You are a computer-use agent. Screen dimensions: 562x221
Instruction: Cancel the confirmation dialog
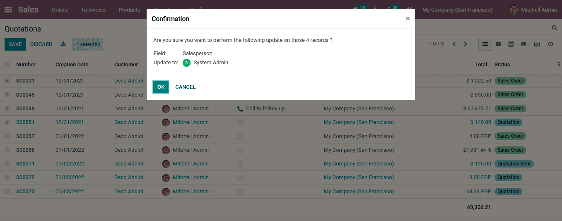[185, 87]
